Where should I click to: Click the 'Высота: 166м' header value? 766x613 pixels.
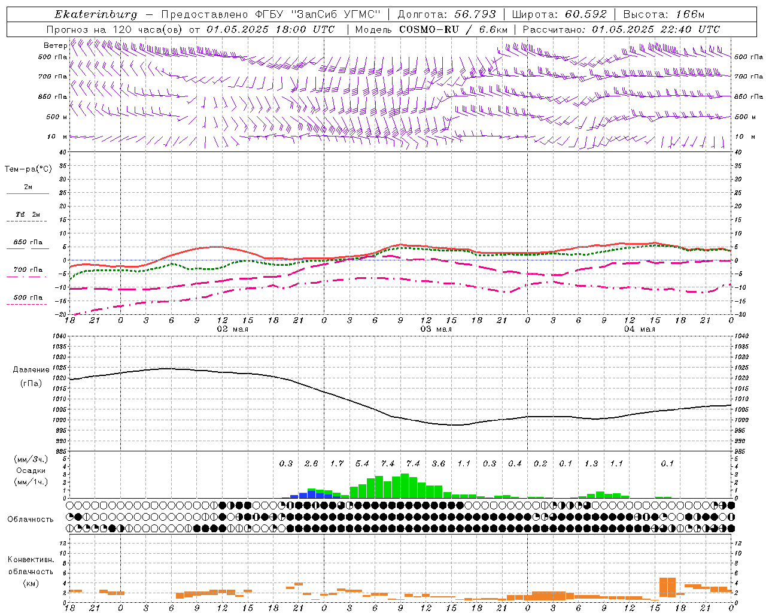(664, 14)
